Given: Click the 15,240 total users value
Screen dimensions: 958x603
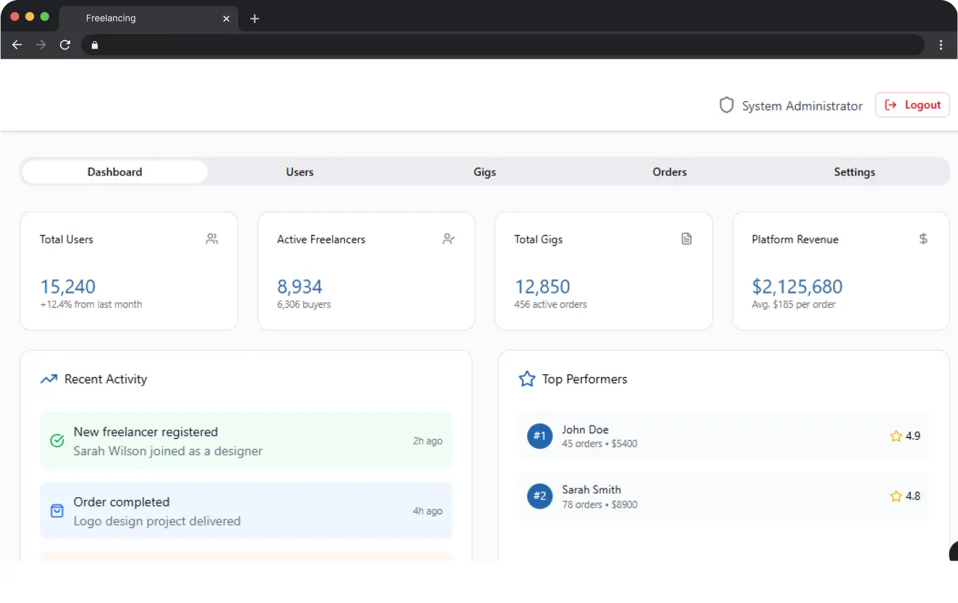Looking at the screenshot, I should 68,287.
